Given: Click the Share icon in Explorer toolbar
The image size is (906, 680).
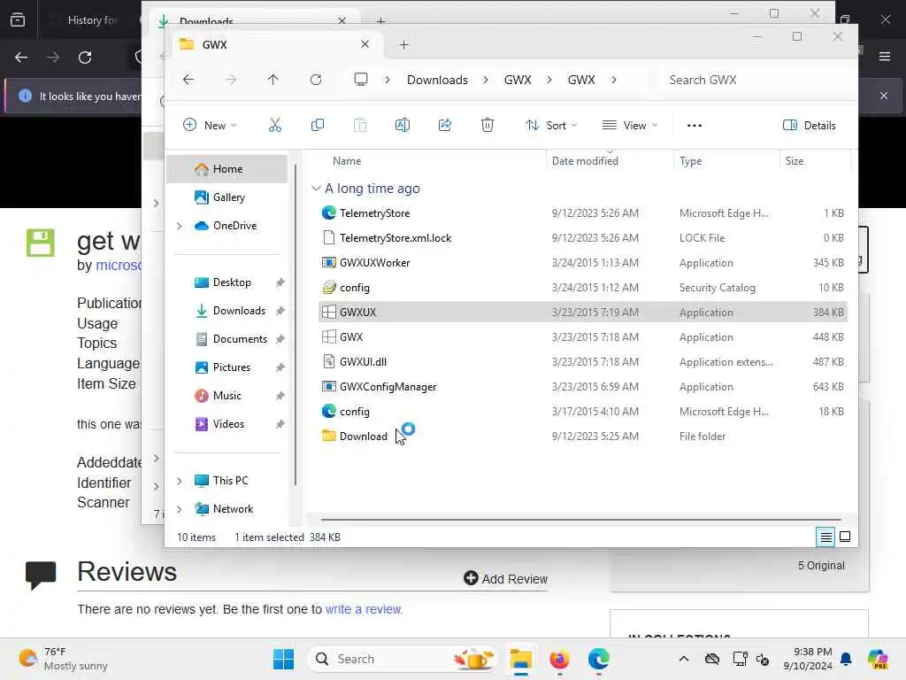Looking at the screenshot, I should pyautogui.click(x=445, y=125).
